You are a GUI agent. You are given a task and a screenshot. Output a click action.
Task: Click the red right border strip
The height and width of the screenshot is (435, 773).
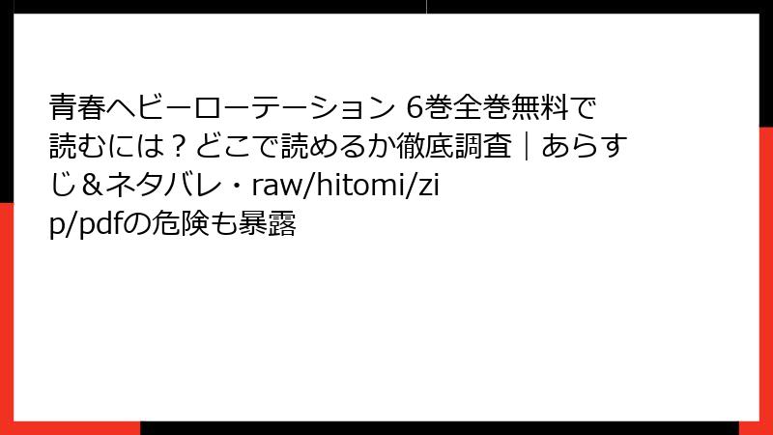click(766, 275)
